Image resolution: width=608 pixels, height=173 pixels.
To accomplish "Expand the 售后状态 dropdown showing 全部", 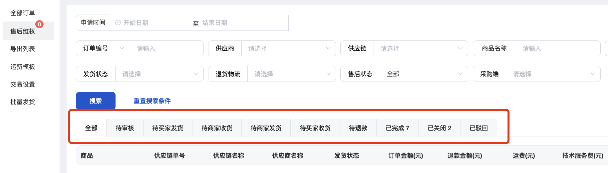I will [424, 74].
